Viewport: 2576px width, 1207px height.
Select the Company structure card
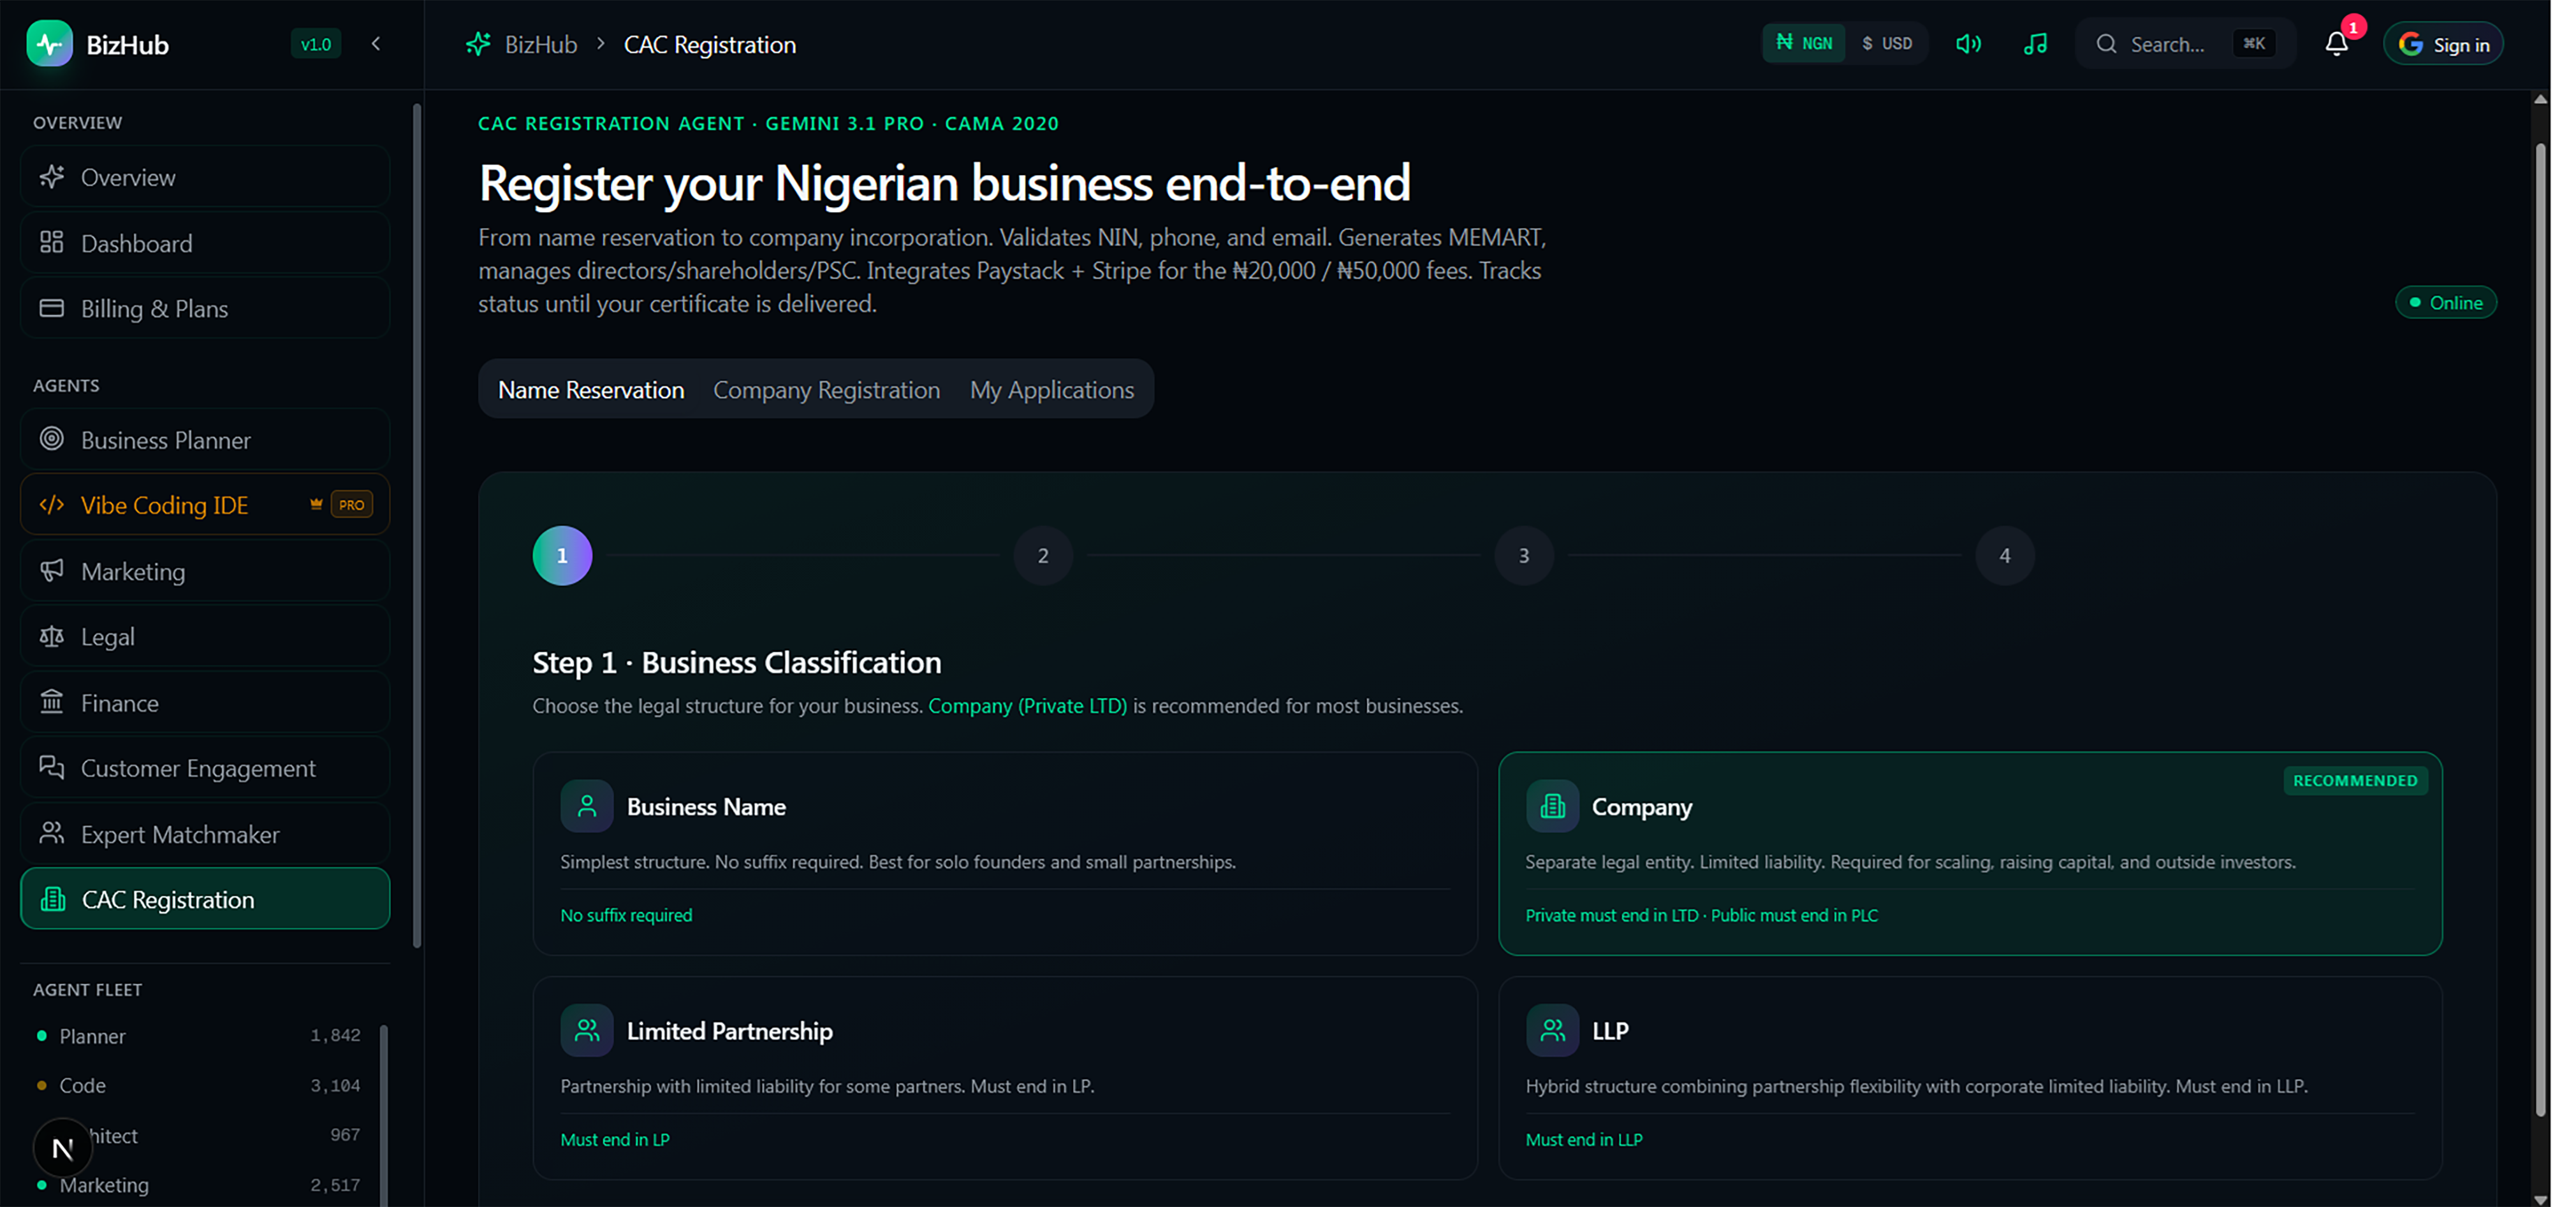1970,853
